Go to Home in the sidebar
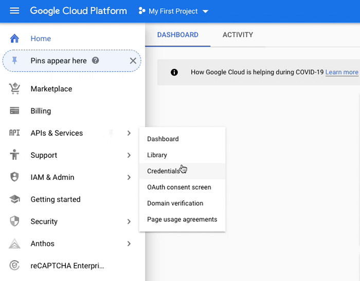Image resolution: width=360 pixels, height=281 pixels. 41,39
